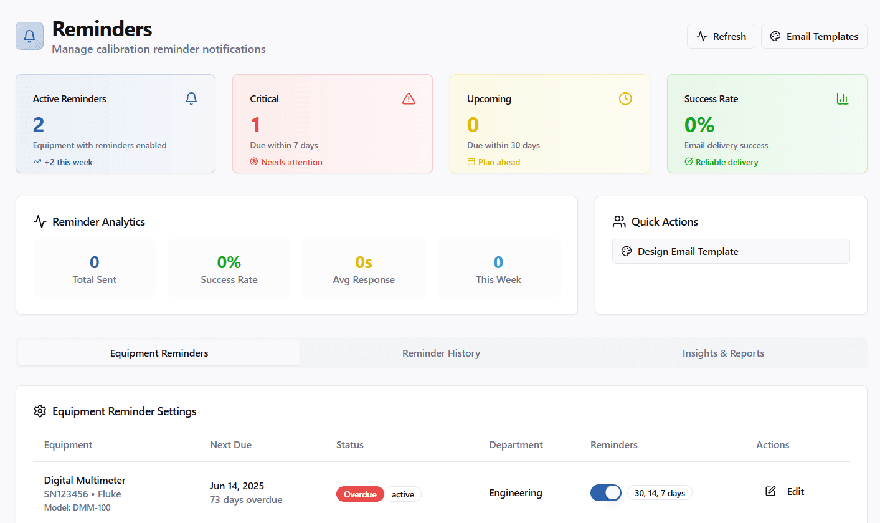Open the Insights & Reports tab
The height and width of the screenshot is (523, 880).
(723, 353)
